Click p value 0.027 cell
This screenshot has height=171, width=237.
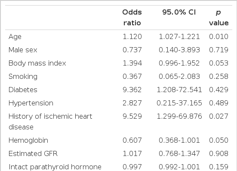tap(219, 116)
